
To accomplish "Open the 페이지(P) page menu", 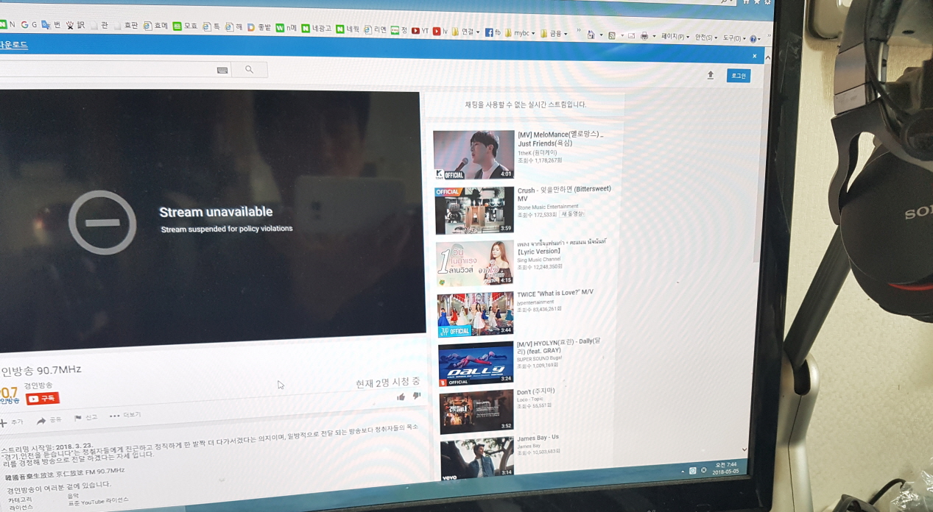I will (675, 37).
